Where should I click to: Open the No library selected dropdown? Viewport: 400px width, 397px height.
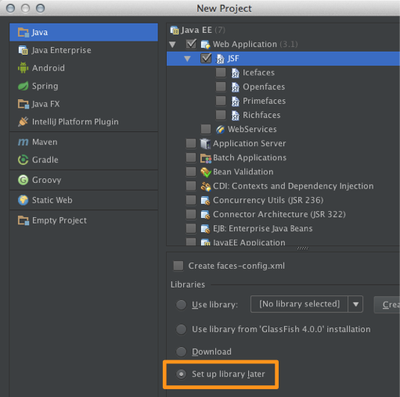click(x=306, y=304)
